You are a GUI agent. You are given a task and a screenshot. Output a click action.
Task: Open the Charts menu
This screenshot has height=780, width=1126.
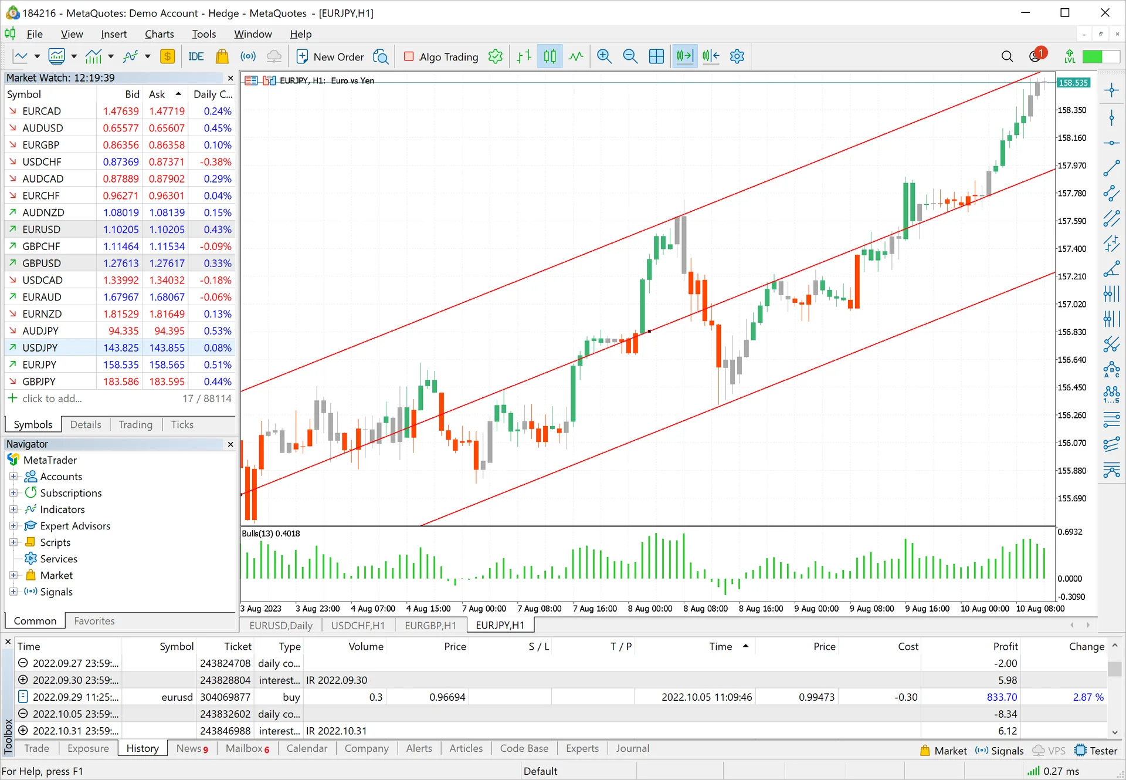coord(159,34)
